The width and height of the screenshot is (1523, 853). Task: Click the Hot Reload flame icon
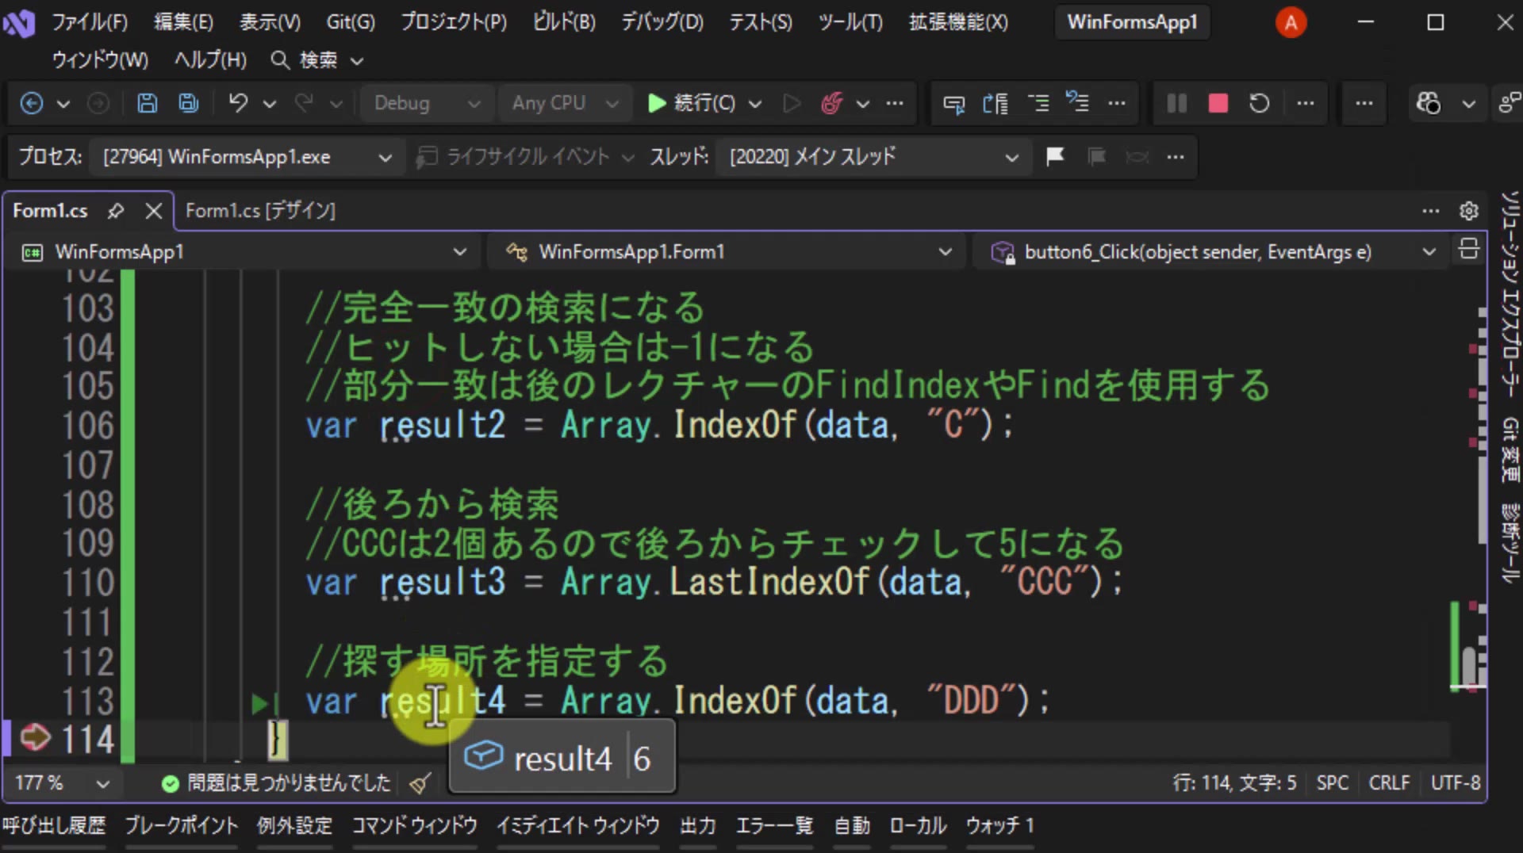click(832, 103)
